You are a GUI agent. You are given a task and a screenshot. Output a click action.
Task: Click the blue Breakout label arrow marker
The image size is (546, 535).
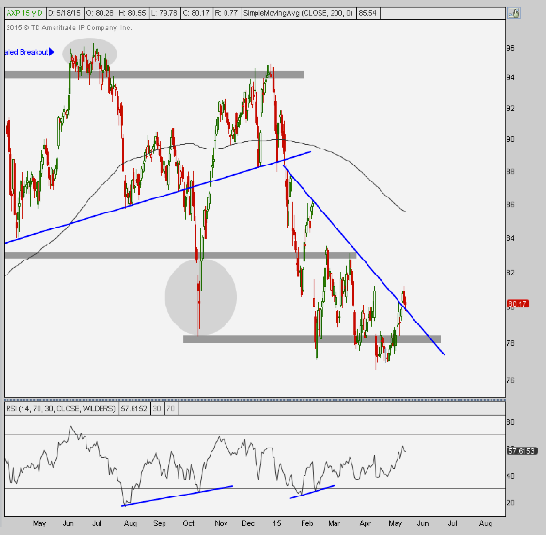point(52,52)
